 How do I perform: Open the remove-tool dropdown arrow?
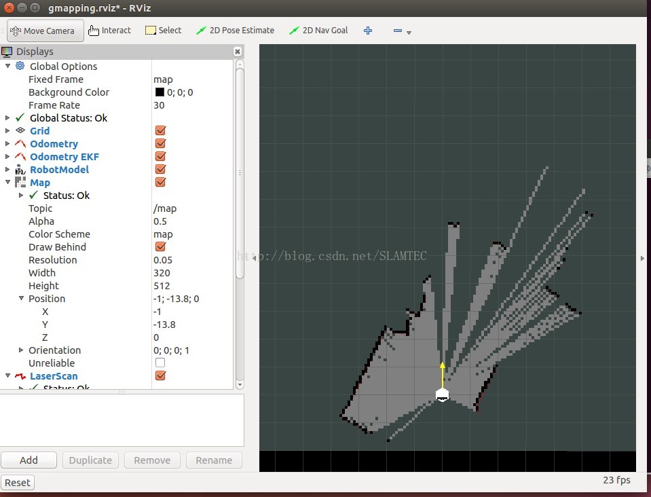(409, 33)
